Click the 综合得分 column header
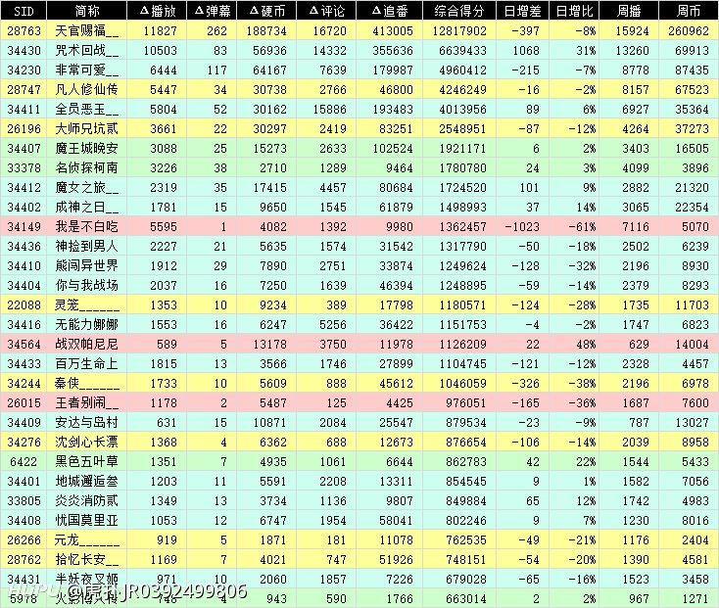 pos(459,11)
